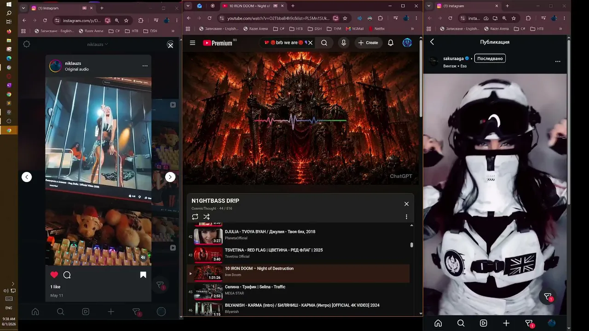Open the options menu on sakuraaga post
This screenshot has width=589, height=331.
pyautogui.click(x=558, y=61)
